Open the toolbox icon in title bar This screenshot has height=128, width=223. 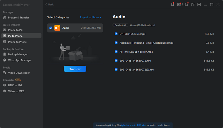179,4
